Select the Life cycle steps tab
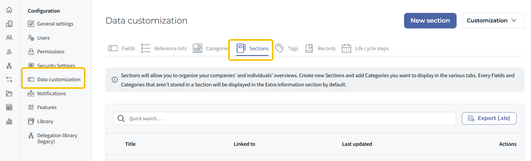This screenshot has height=161, width=531. [365, 48]
